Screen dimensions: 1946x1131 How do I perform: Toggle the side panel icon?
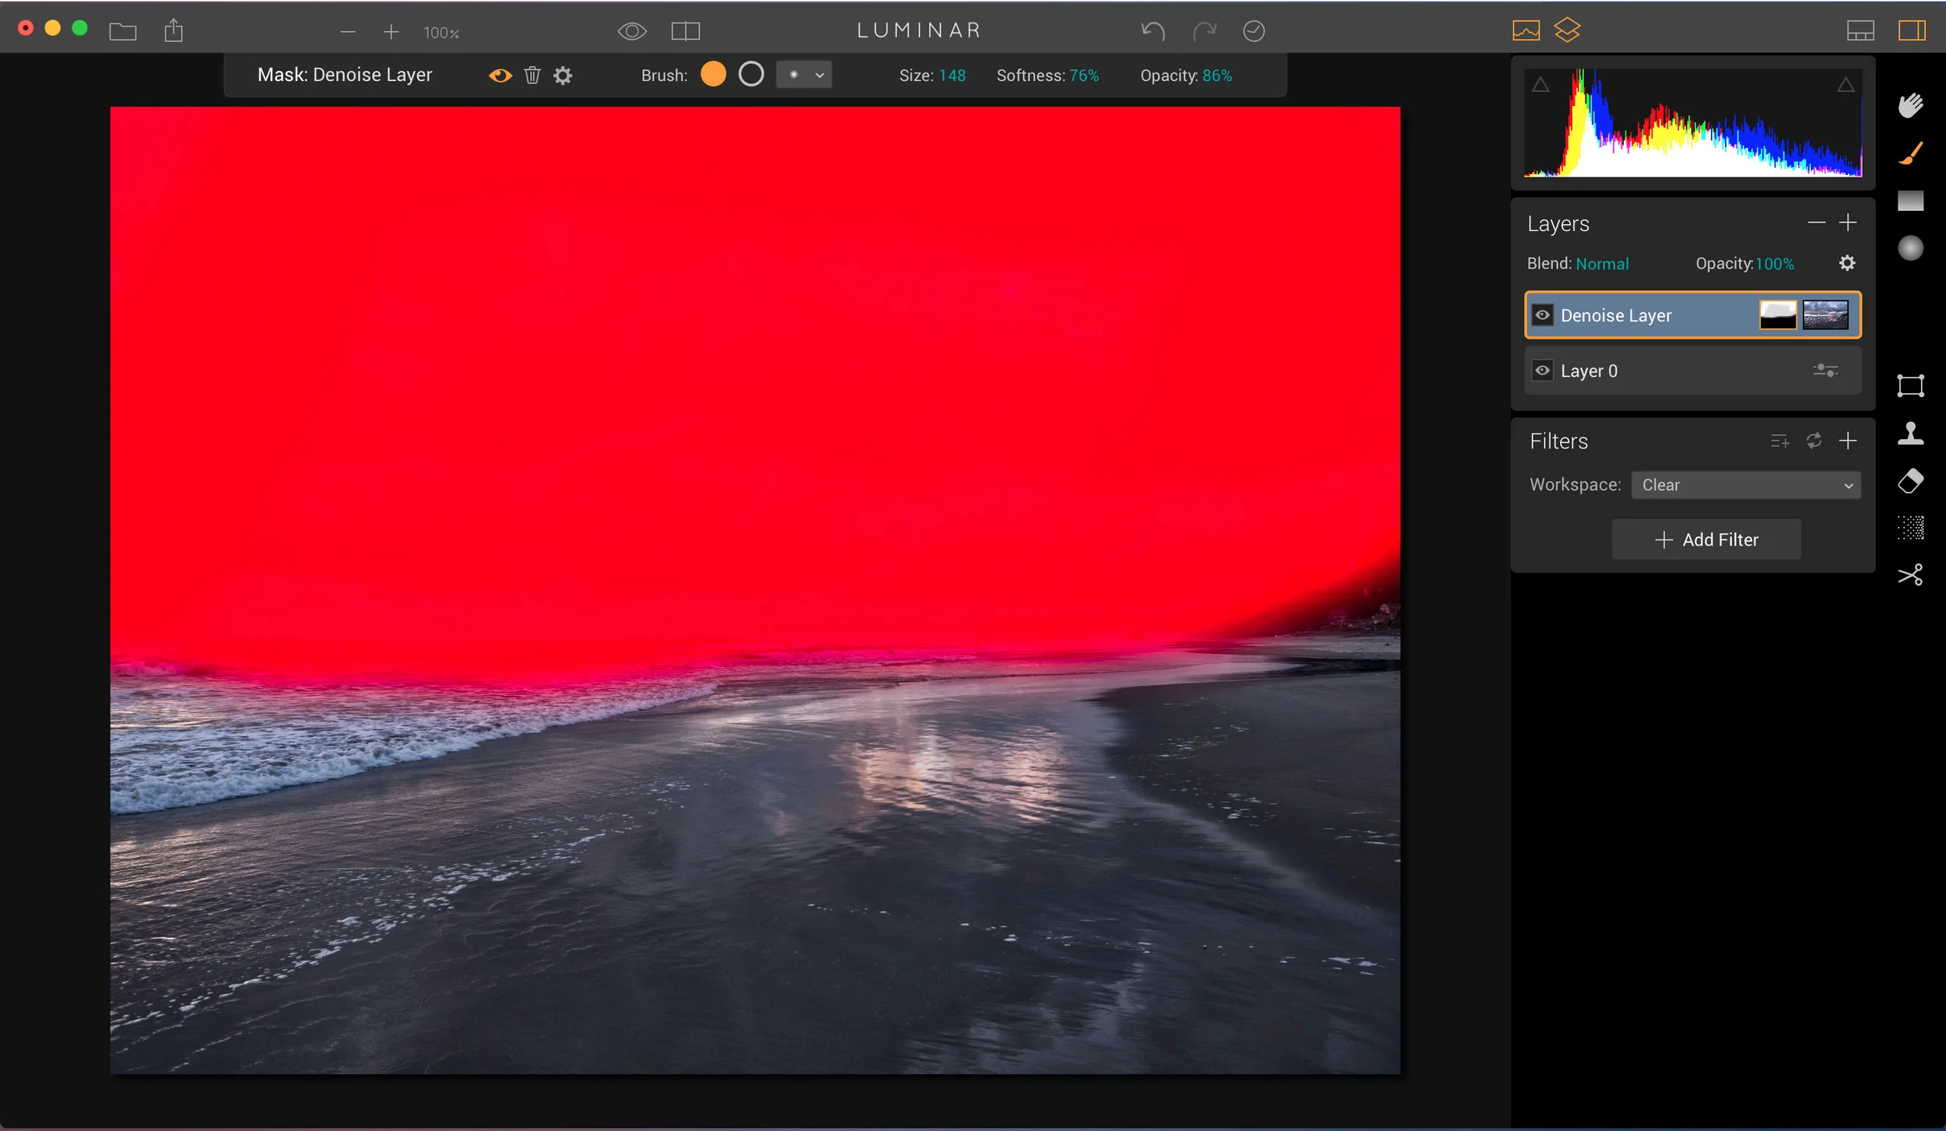tap(1912, 31)
